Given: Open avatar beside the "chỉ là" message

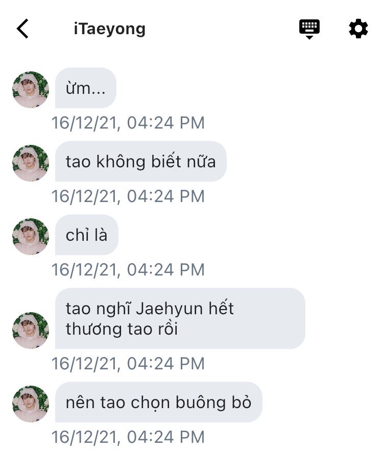Looking at the screenshot, I should coord(31,237).
